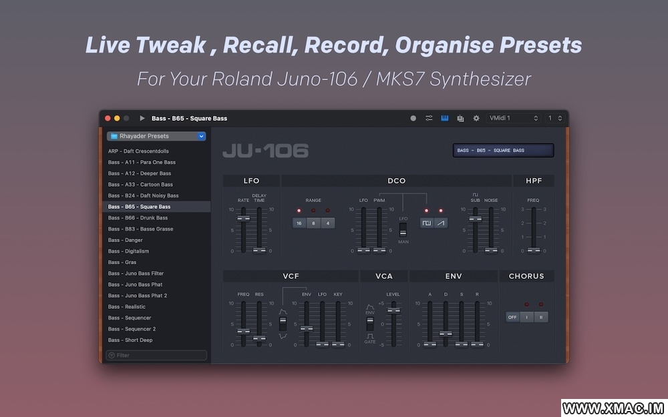The width and height of the screenshot is (668, 417).
Task: Click the VCF LFO slider handle
Action: pos(322,344)
